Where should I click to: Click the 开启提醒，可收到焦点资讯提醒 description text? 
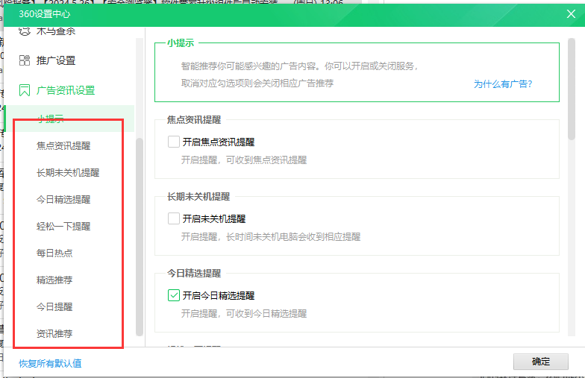click(244, 160)
